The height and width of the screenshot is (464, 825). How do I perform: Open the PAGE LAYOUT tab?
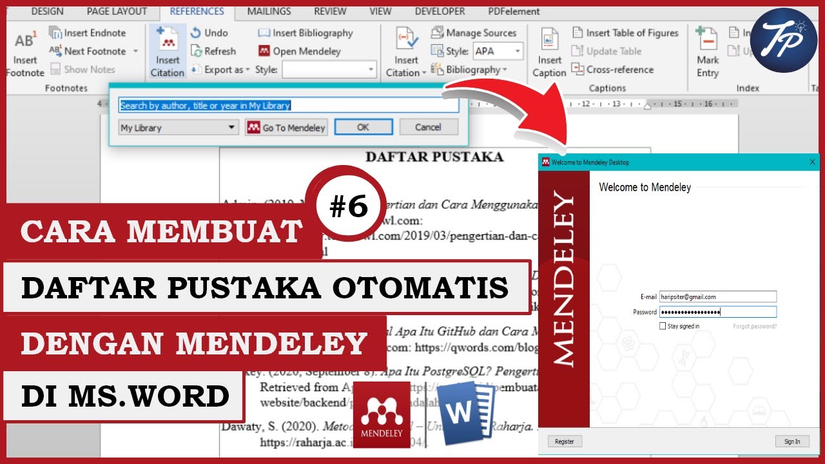[x=117, y=11]
